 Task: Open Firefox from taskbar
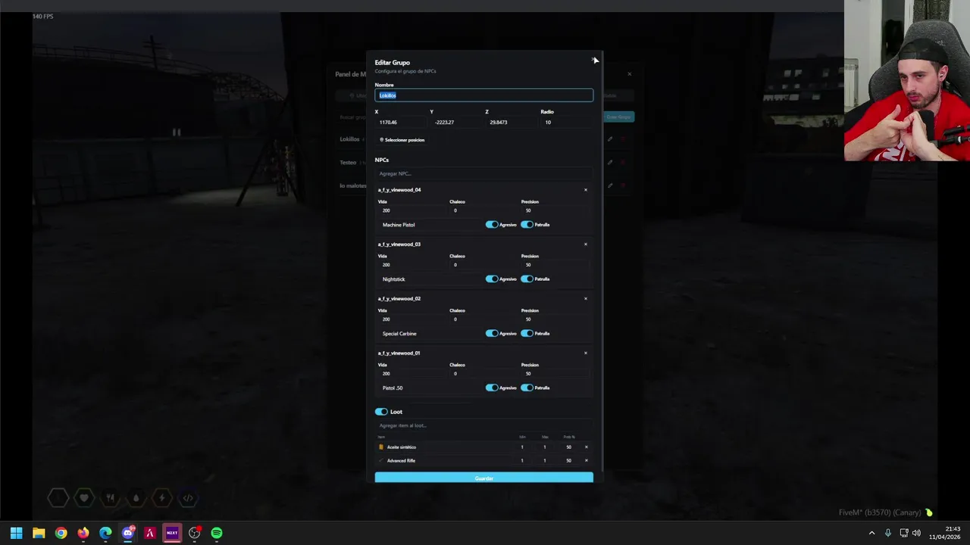tap(83, 533)
